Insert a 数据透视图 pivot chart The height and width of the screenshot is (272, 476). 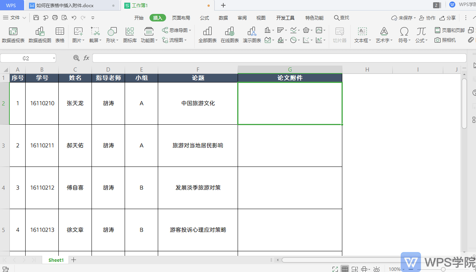pos(40,35)
